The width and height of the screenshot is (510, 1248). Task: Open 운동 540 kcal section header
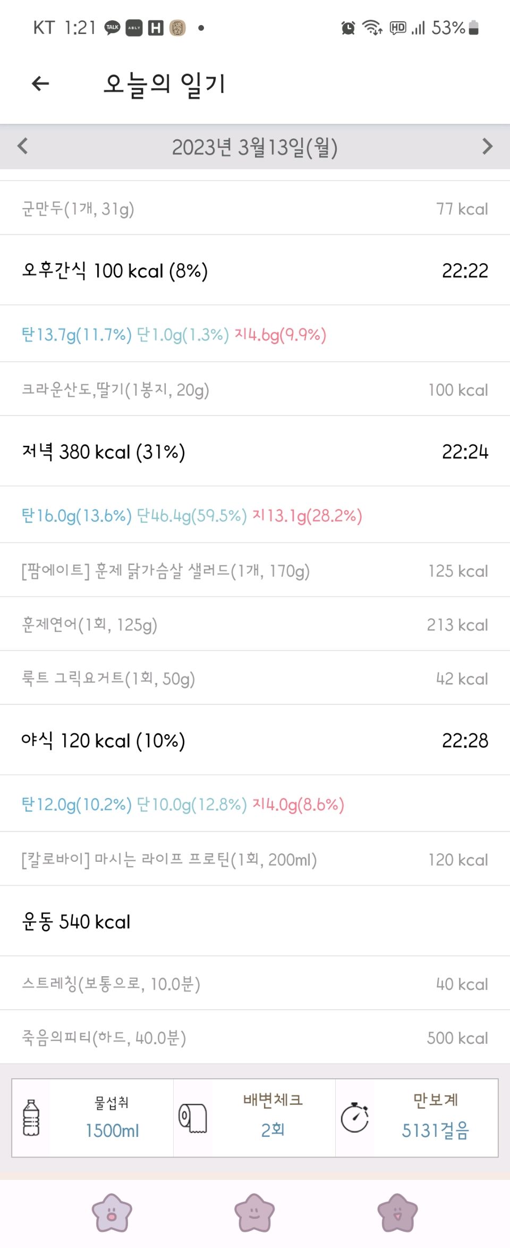(x=255, y=921)
